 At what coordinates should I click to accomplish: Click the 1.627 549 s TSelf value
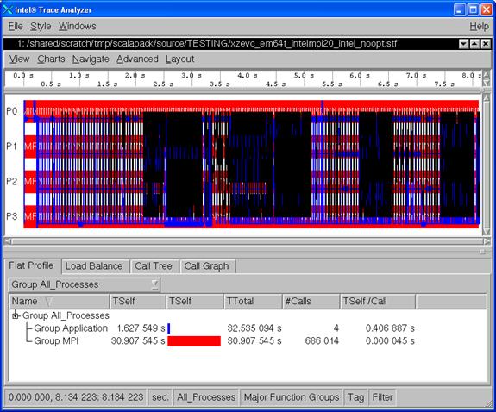click(141, 328)
